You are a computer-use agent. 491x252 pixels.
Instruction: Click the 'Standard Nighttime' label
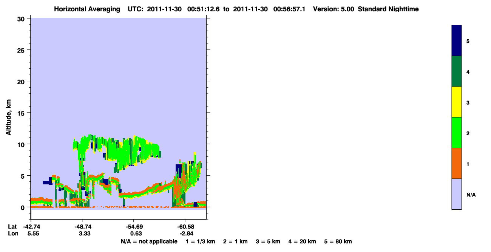388,9
